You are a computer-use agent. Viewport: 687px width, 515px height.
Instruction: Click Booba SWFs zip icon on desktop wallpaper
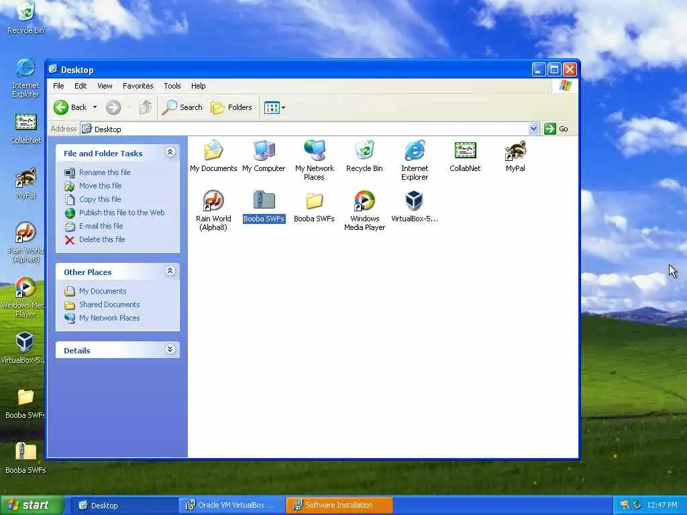[x=25, y=451]
